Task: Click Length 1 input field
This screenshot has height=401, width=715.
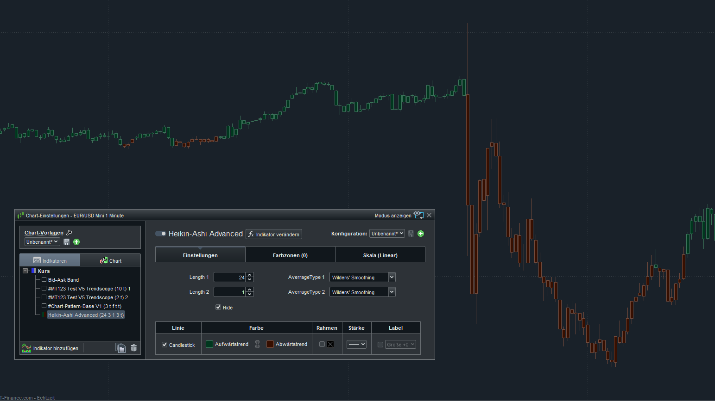Action: [230, 278]
